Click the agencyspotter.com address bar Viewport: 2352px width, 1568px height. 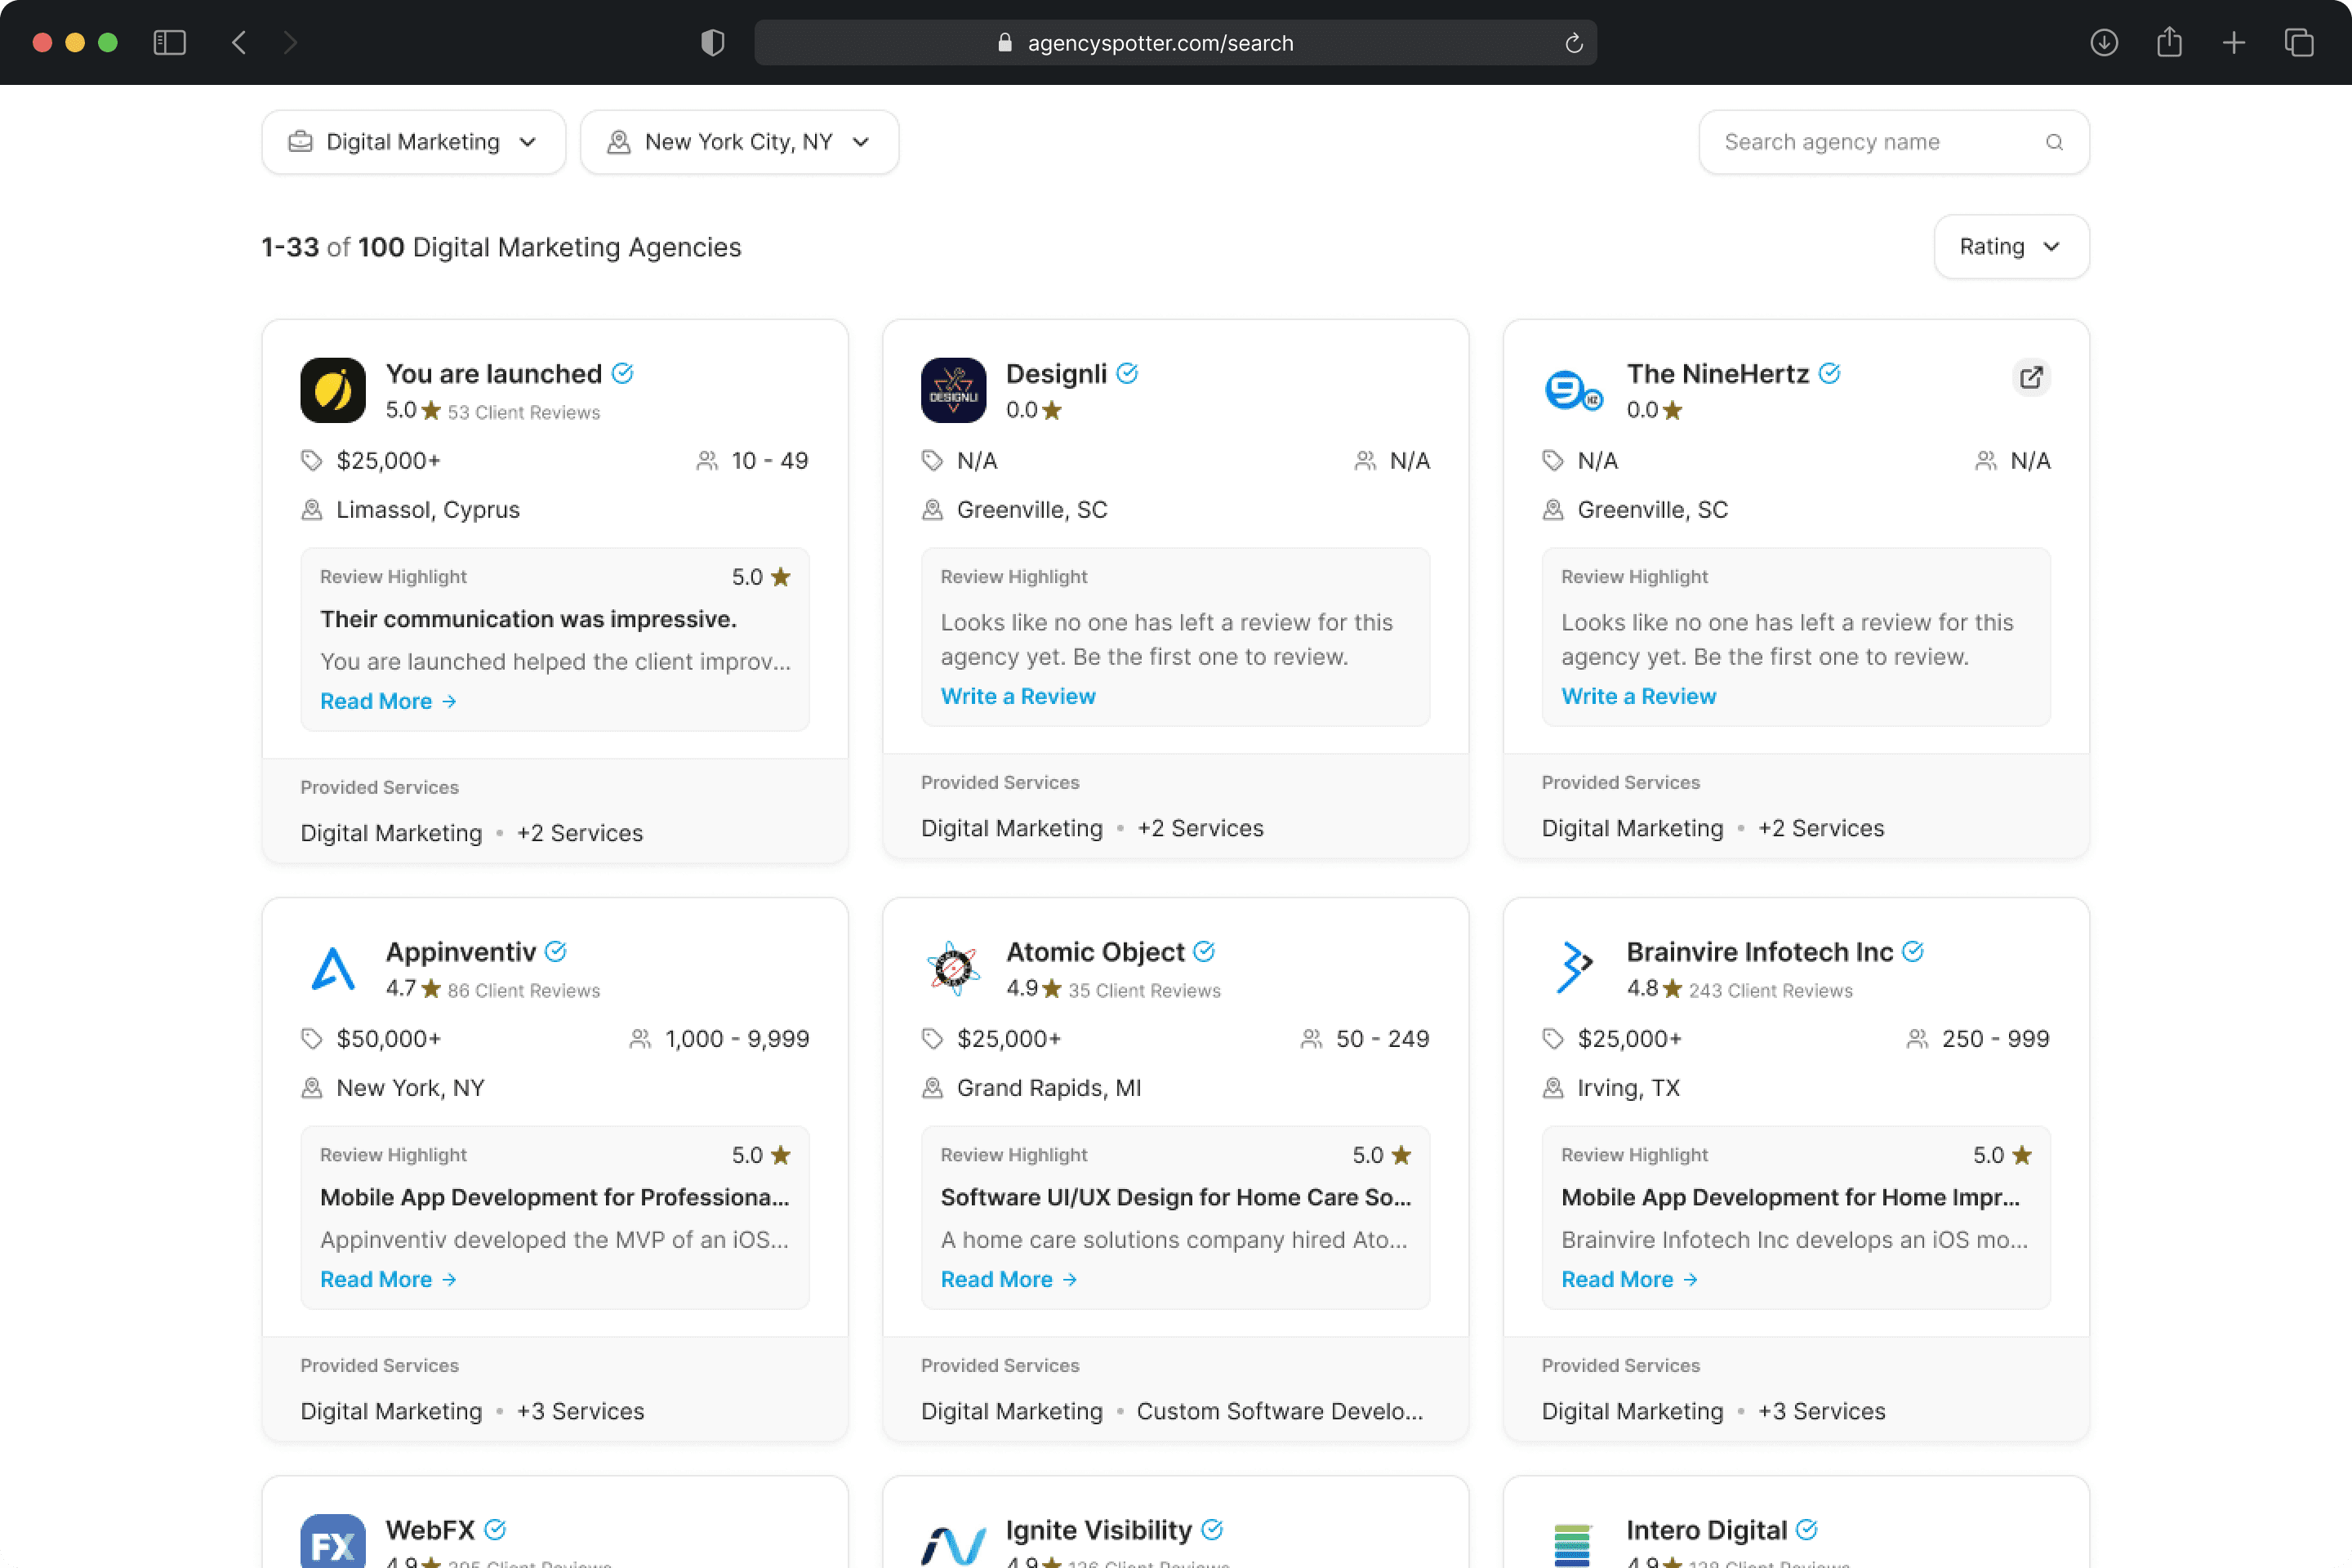(1160, 43)
